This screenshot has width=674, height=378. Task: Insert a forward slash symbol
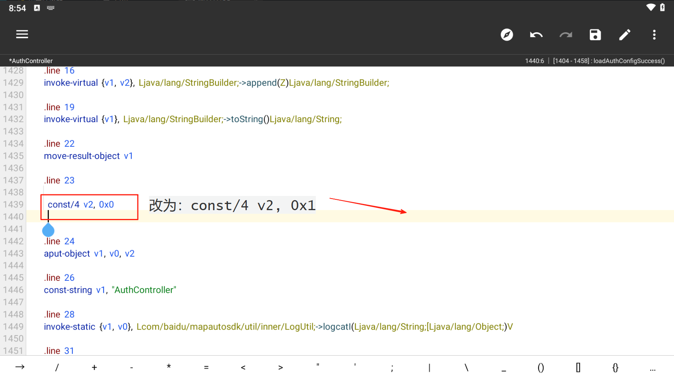click(57, 368)
